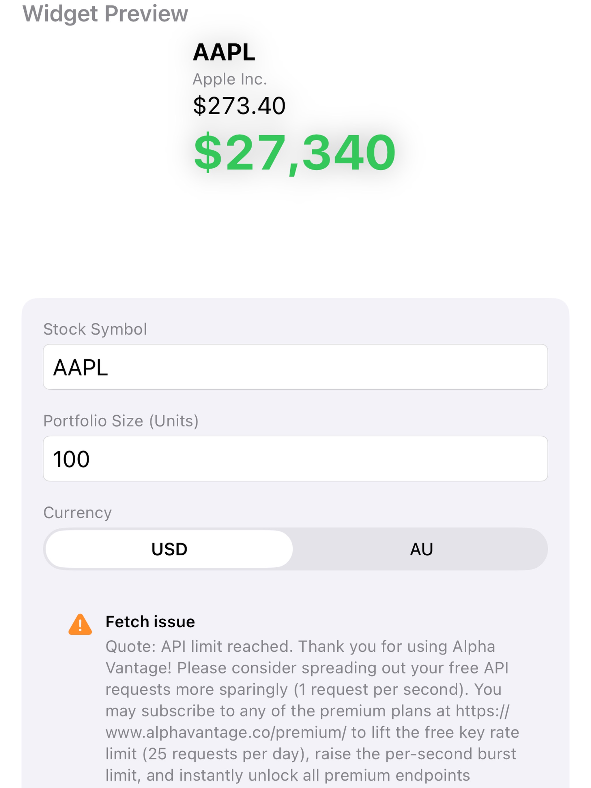Viewport: 591px width, 788px height.
Task: Tap the Stock Symbol label
Action: [x=95, y=329]
